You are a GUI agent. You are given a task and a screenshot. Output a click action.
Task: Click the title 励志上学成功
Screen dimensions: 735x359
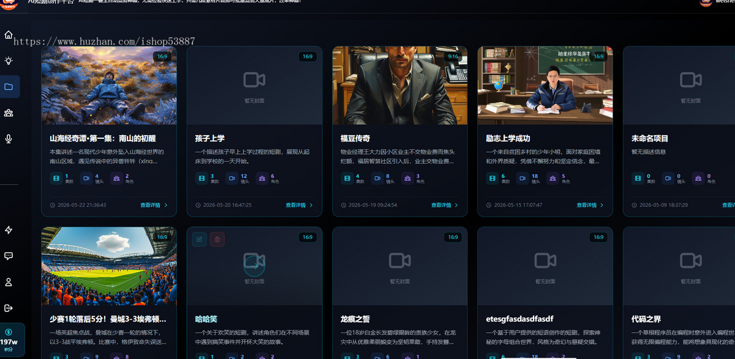click(508, 139)
